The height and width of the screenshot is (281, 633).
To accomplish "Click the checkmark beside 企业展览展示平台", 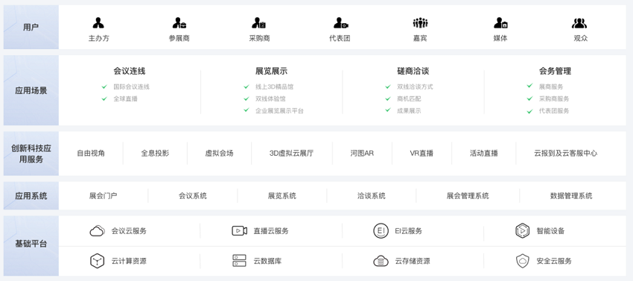I will click(x=246, y=110).
